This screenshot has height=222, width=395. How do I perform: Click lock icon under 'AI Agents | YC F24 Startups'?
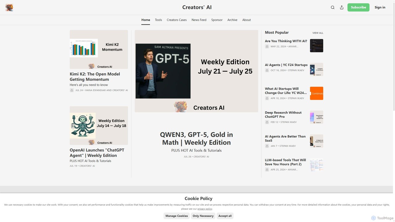[267, 70]
